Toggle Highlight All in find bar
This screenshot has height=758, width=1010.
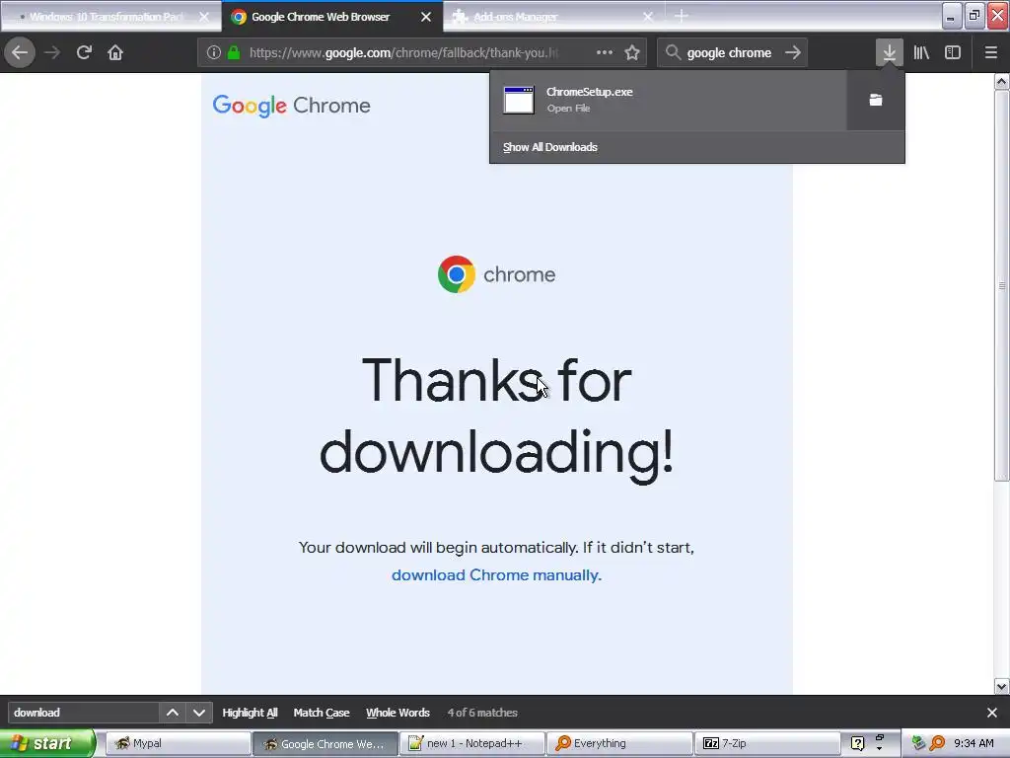click(250, 713)
